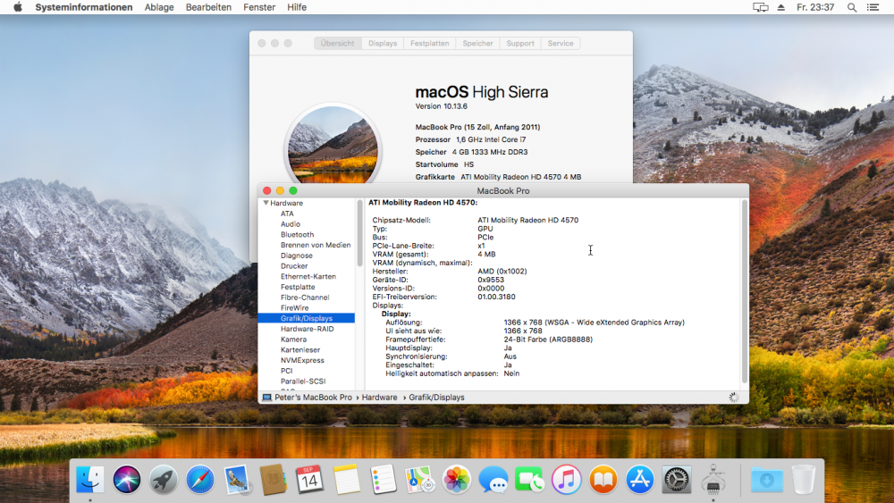Select Fibre-Channel in the sidebar

(306, 298)
